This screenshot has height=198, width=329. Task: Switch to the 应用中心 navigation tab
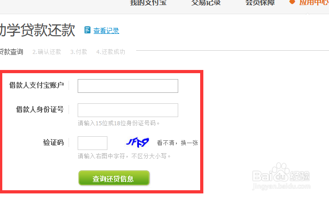click(314, 3)
